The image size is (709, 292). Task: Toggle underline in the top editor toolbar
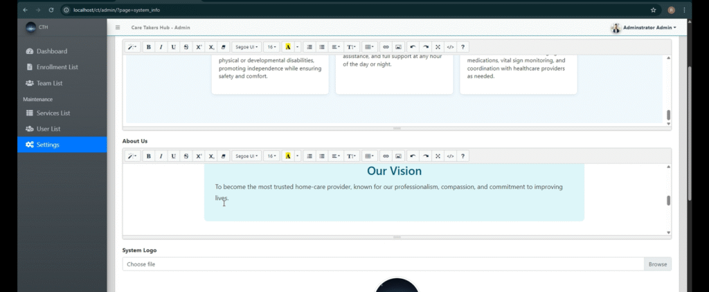click(174, 46)
